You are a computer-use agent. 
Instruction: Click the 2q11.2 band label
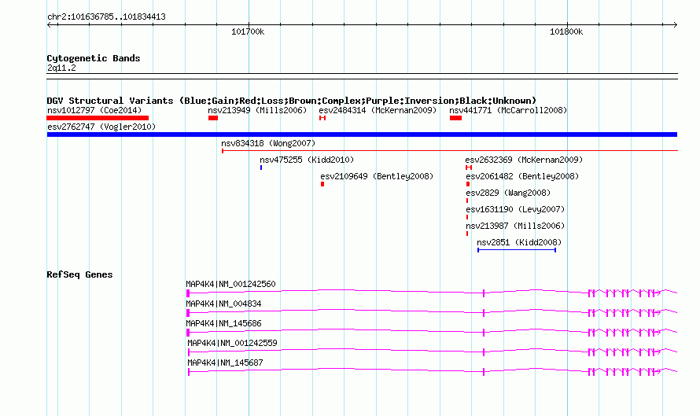click(61, 68)
